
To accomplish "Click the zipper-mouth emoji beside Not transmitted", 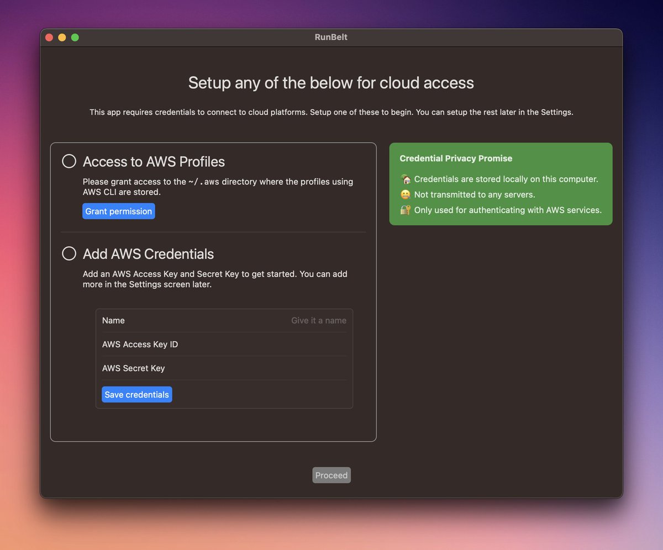I will 406,194.
